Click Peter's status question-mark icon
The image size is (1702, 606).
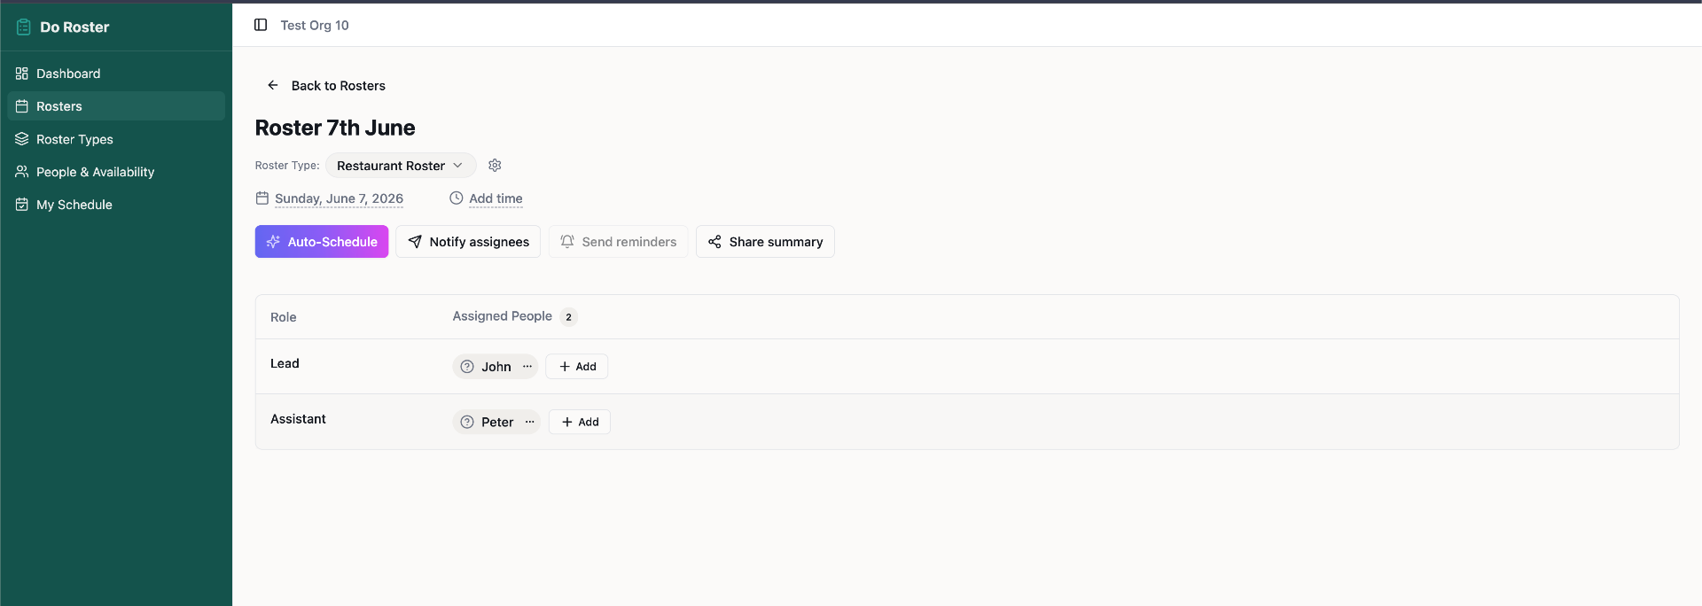(x=467, y=422)
